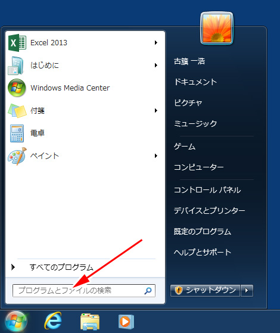Screen dimensions: 280x333
Task: Launch Windows Media Center via its green orb icon
Action: (x=17, y=88)
